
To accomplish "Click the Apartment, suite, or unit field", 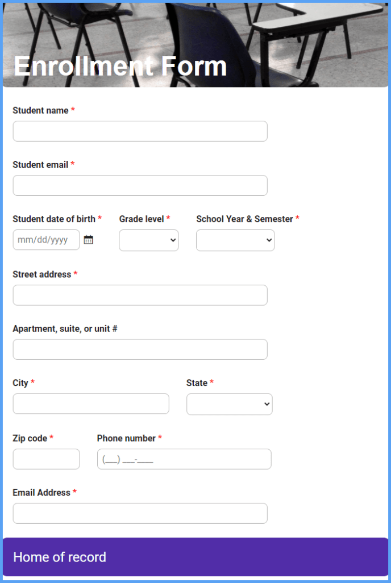I will pos(140,349).
